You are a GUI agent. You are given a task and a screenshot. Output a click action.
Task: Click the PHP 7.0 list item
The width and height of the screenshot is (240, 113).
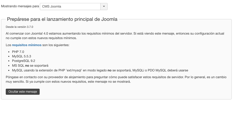18,52
